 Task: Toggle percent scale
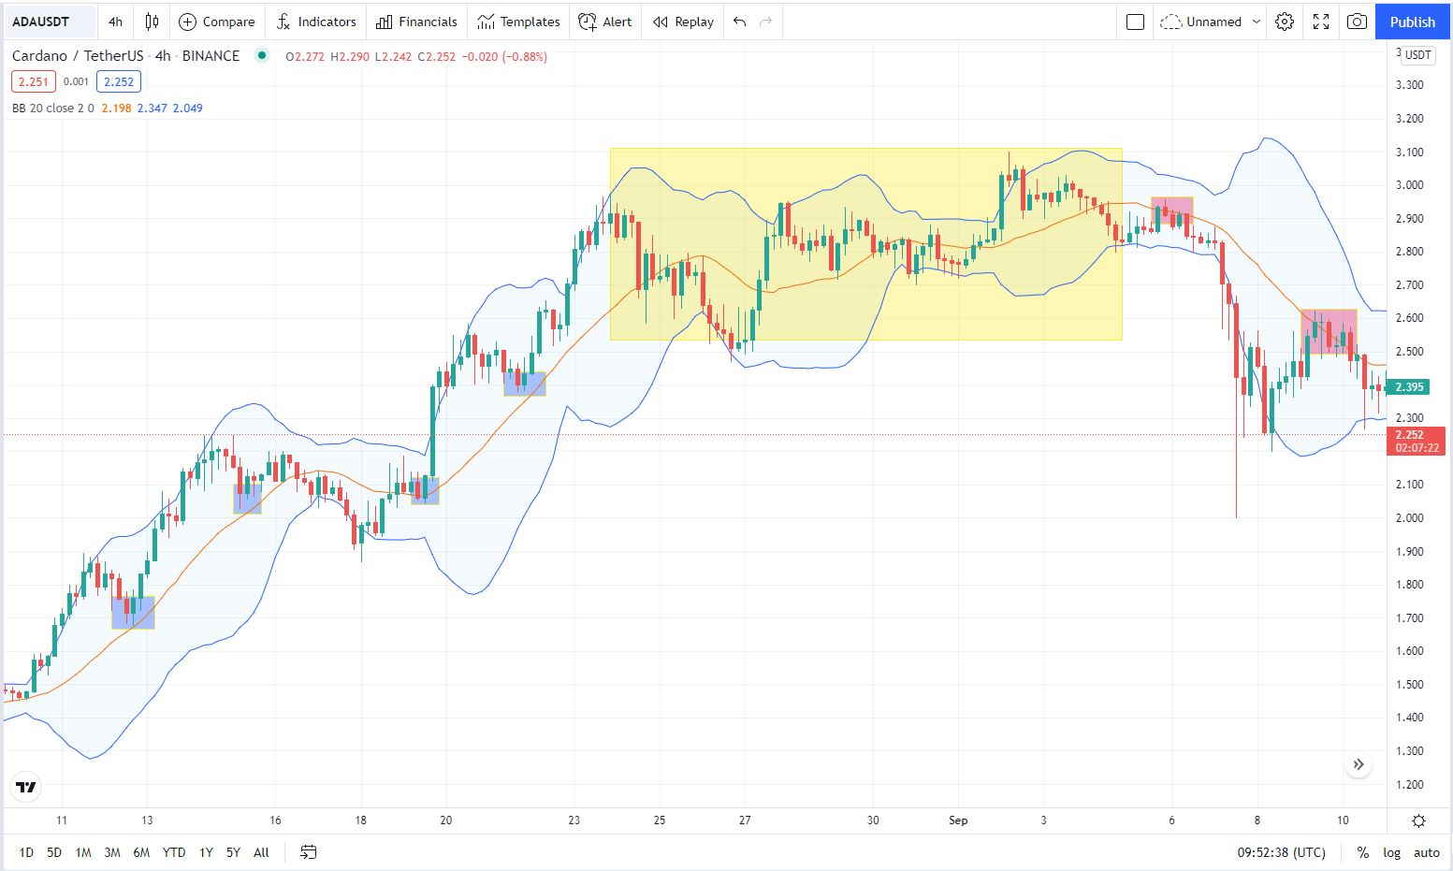coord(1363,852)
